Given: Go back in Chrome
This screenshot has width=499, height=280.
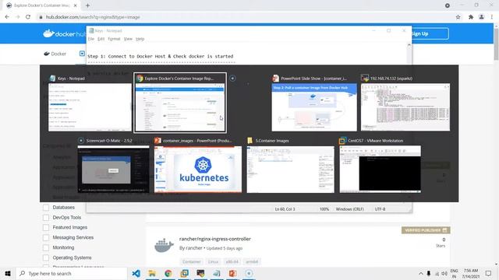Looking at the screenshot, I should pyautogui.click(x=7, y=17).
